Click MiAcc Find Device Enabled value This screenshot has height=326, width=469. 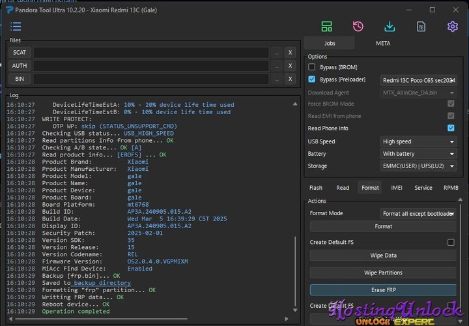click(x=139, y=269)
